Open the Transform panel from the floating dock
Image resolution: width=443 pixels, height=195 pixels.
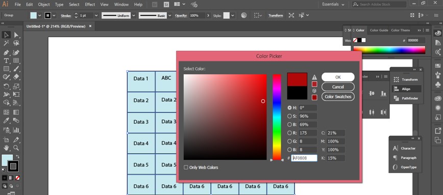407,79
